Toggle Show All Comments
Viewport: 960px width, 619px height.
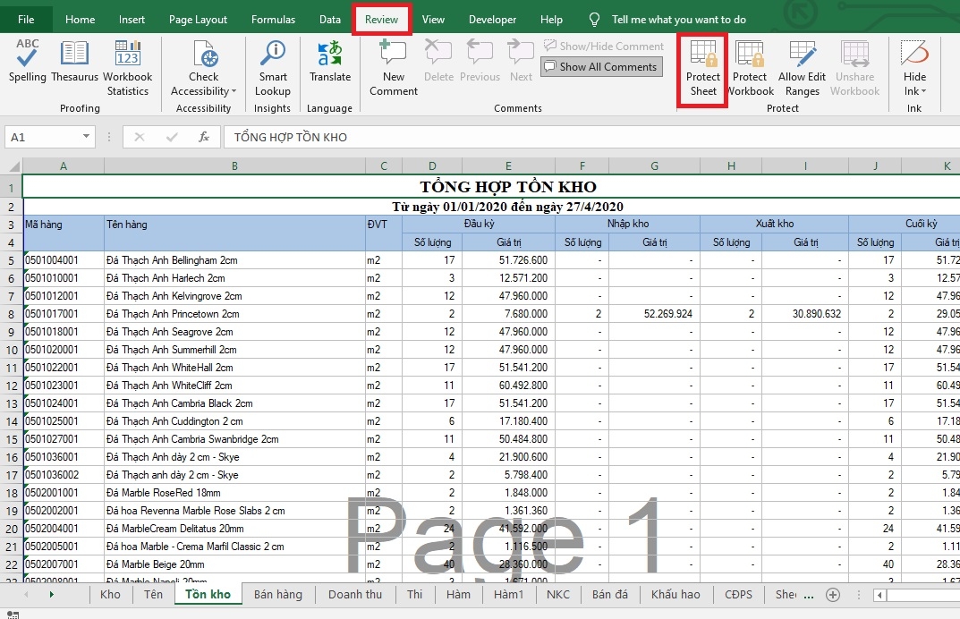[x=600, y=67]
